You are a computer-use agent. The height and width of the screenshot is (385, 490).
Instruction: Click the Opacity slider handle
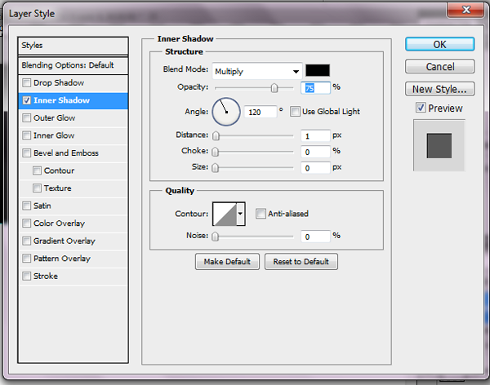[x=274, y=88]
